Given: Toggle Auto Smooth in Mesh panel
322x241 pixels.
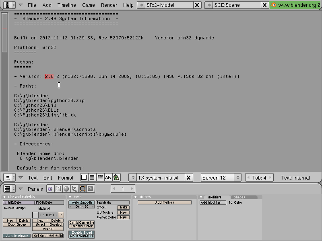Looking at the screenshot, I should point(82,202).
